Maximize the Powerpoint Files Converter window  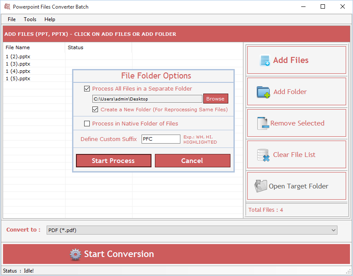(323, 6)
